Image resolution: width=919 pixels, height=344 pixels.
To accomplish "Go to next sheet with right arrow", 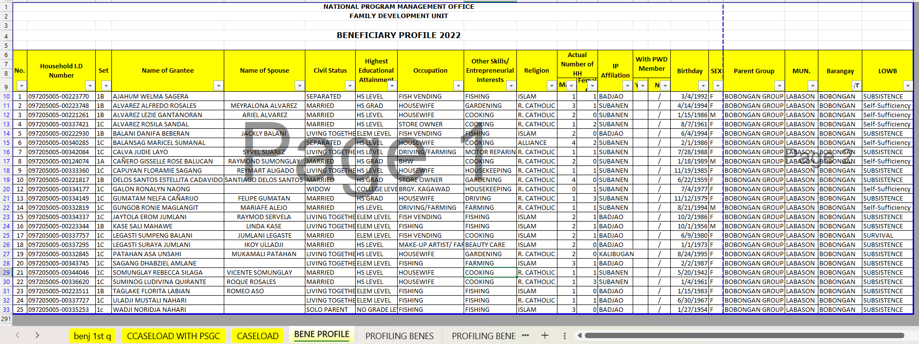I will (37, 335).
